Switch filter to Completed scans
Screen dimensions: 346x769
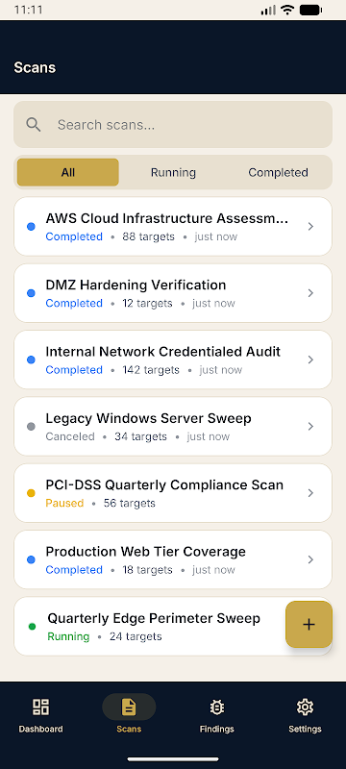click(278, 172)
